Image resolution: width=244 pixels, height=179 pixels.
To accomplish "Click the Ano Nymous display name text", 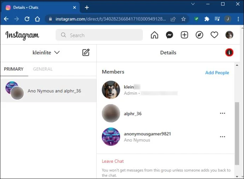I will pyautogui.click(x=137, y=140).
